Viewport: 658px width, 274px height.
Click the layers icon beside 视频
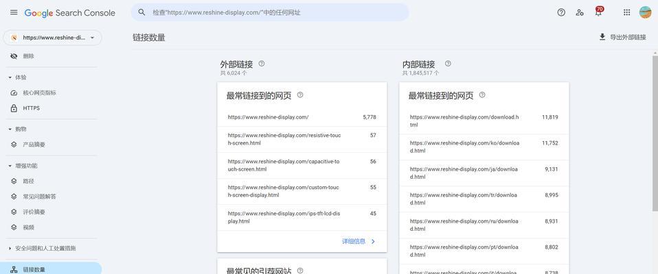click(x=14, y=227)
